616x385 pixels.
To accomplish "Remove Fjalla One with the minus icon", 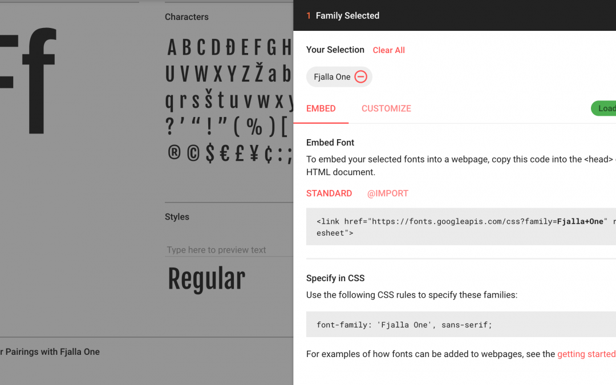I will (x=360, y=77).
